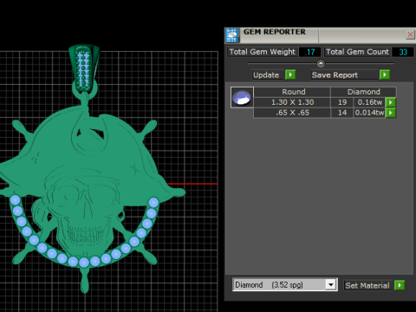Click the 0.014tw weight cell
The height and width of the screenshot is (312, 416).
pos(369,113)
